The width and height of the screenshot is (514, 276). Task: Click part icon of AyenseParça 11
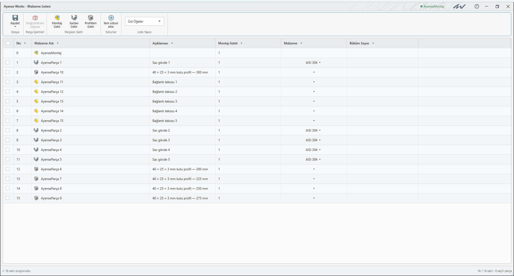coord(36,82)
